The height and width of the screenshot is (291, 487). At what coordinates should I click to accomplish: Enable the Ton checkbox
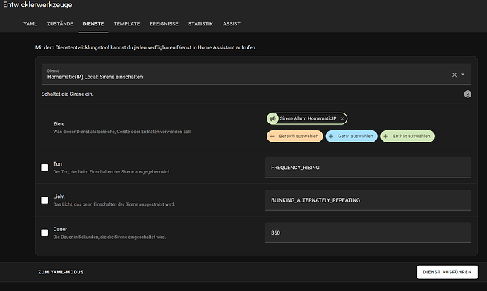click(x=44, y=168)
